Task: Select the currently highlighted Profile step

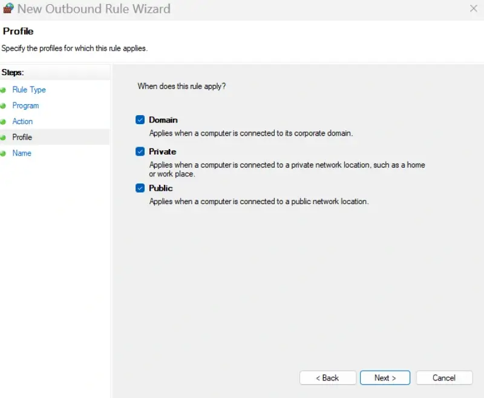Action: 22,137
